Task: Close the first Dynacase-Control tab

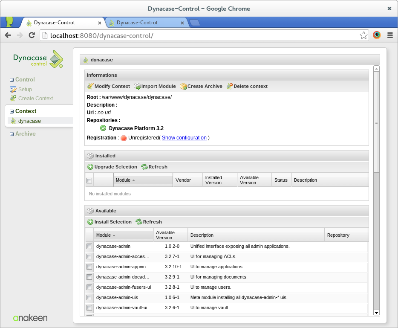Action: click(100, 23)
